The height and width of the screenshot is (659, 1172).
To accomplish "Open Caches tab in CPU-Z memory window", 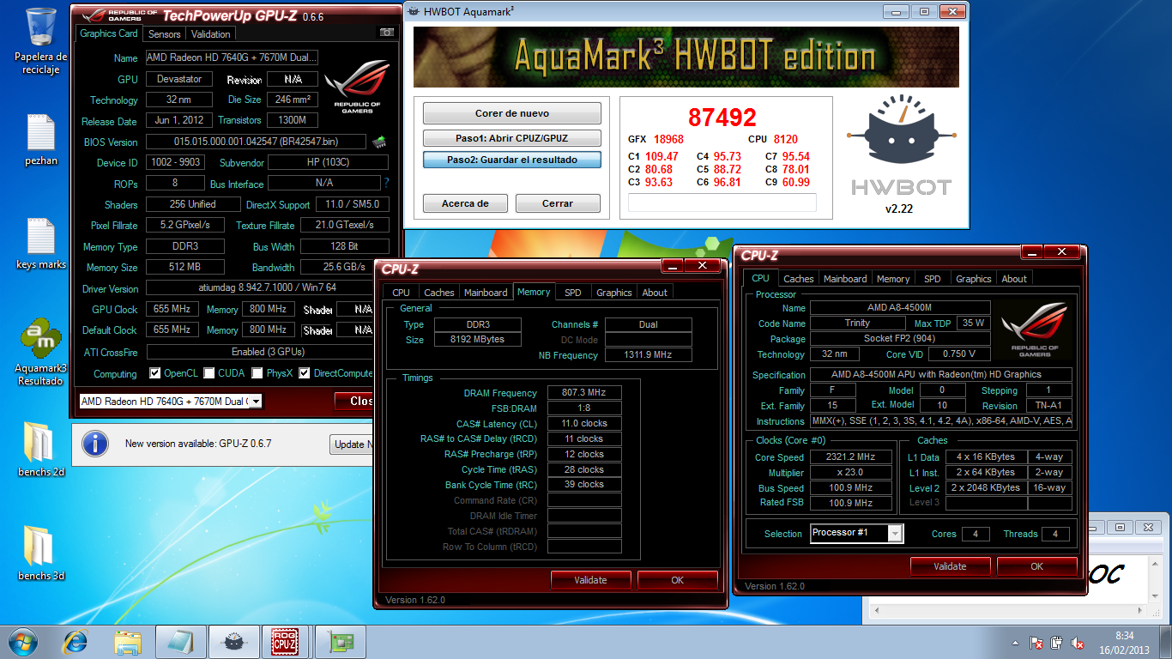I will coord(439,293).
